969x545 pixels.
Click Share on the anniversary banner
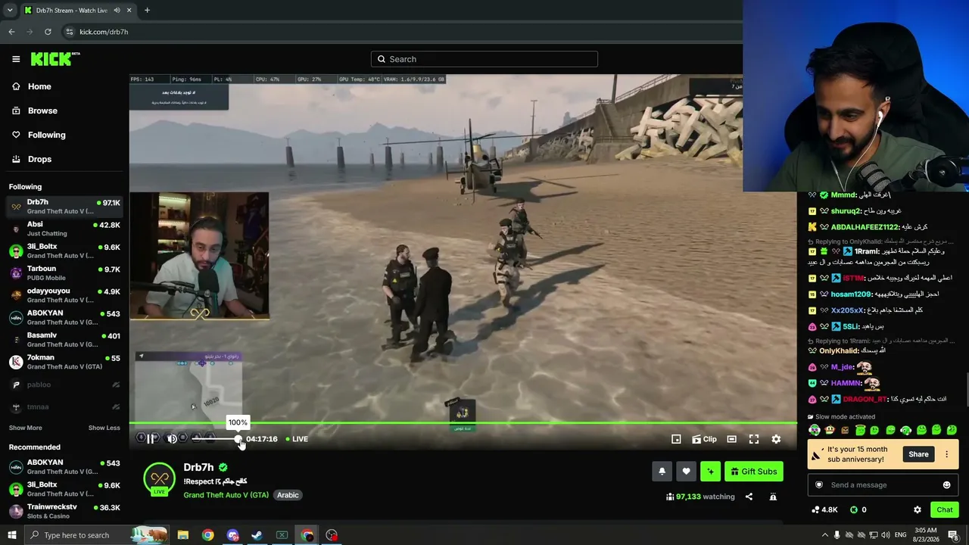tap(918, 454)
